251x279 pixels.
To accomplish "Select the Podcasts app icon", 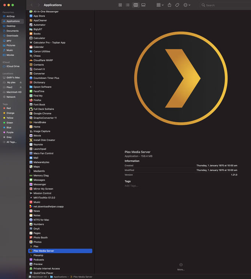I will click(31, 260).
